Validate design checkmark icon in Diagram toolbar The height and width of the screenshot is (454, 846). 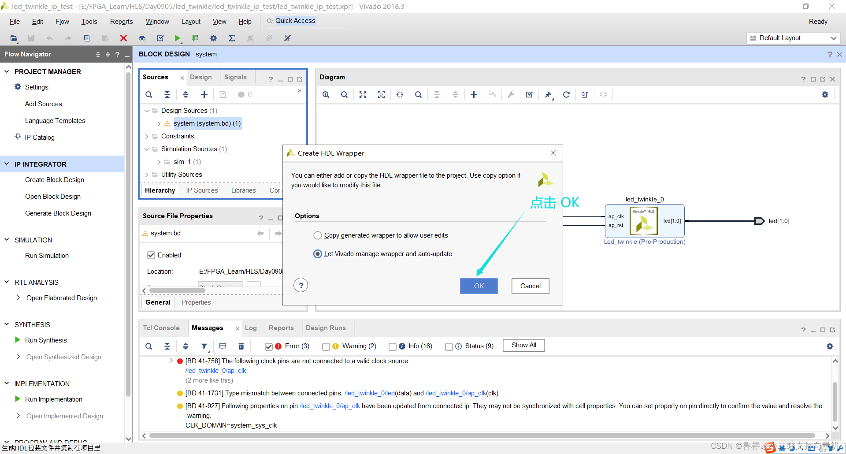529,94
